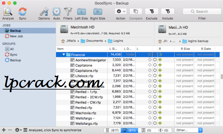The image size is (223, 134).
Task: Open the bottom gear settings menu
Action: pyautogui.click(x=18, y=130)
